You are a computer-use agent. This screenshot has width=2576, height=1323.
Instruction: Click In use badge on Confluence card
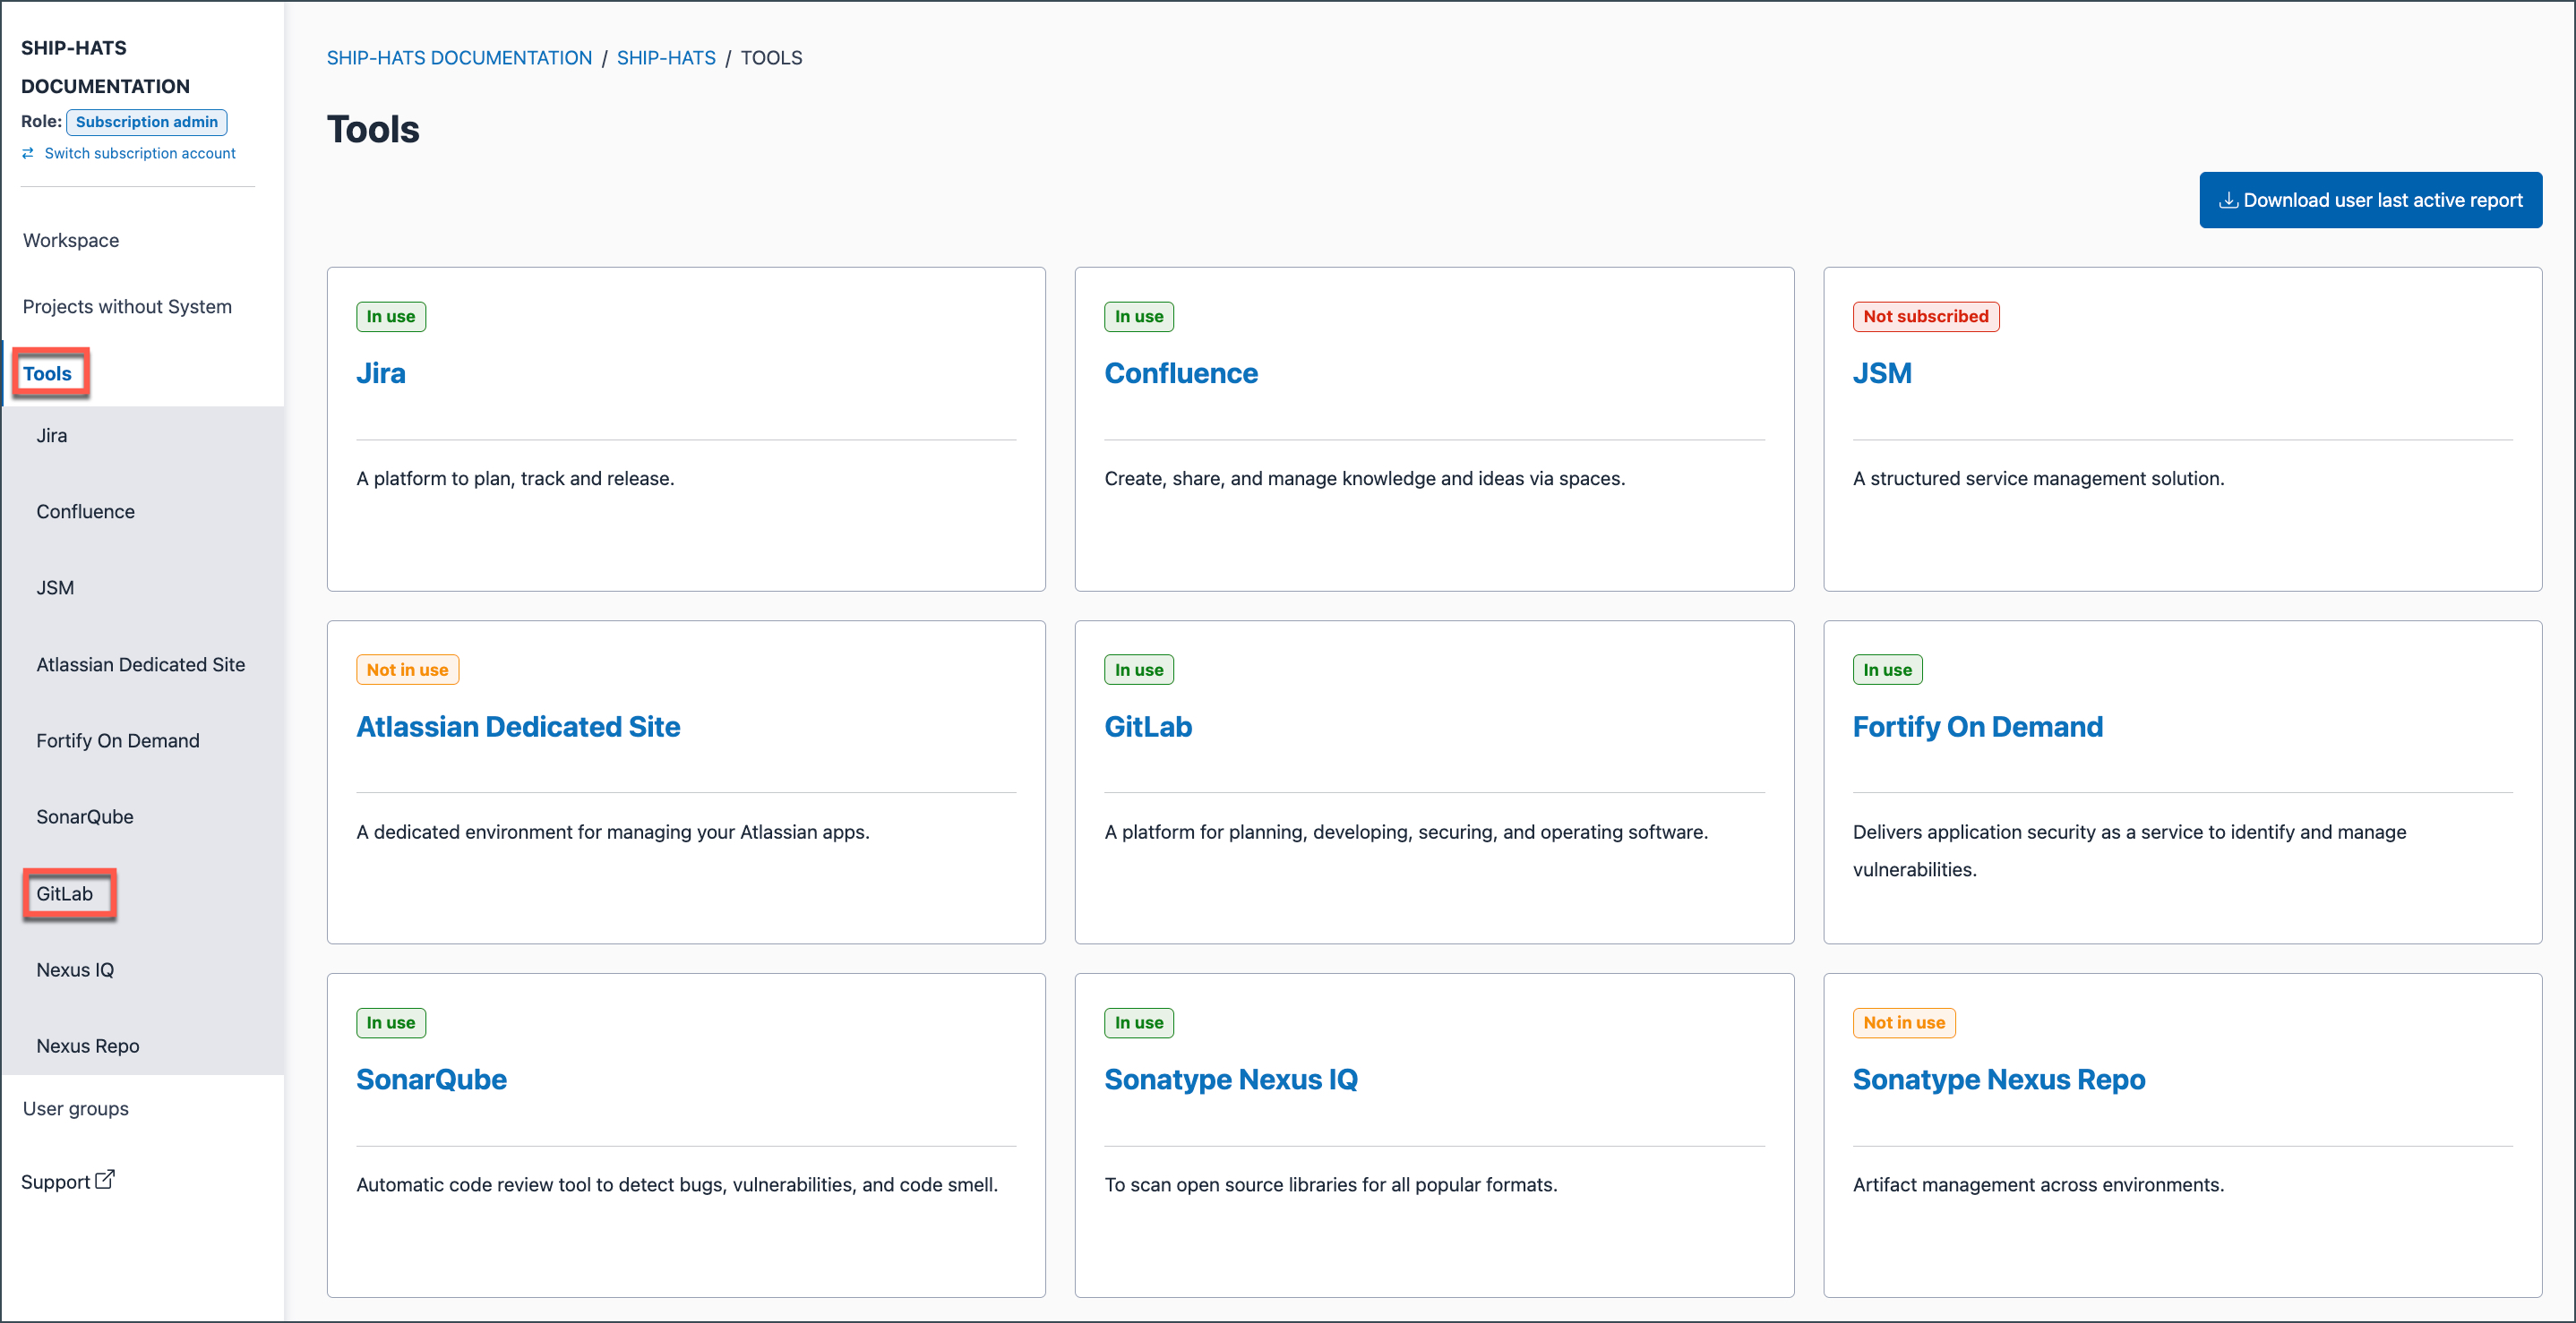[x=1139, y=317]
